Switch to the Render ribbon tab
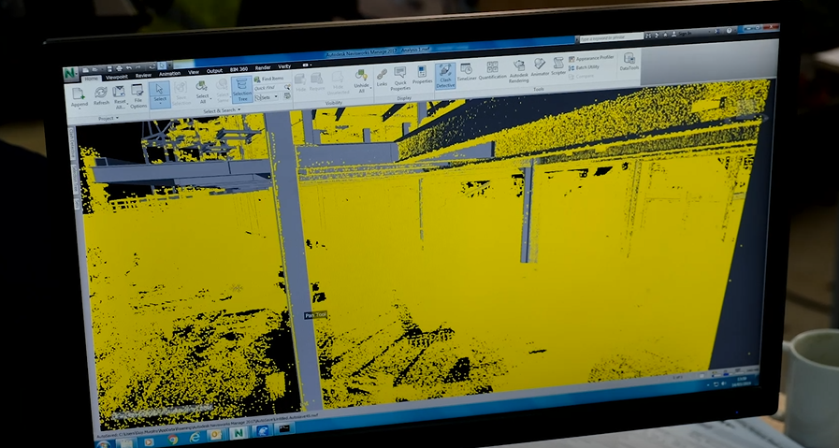 [263, 68]
